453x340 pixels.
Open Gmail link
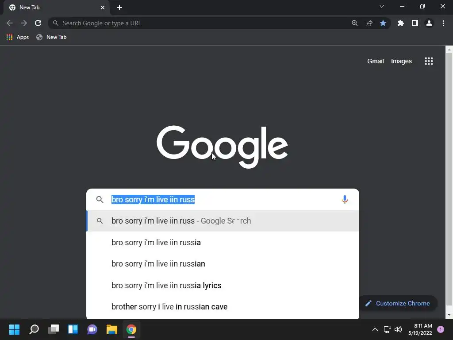(x=375, y=61)
